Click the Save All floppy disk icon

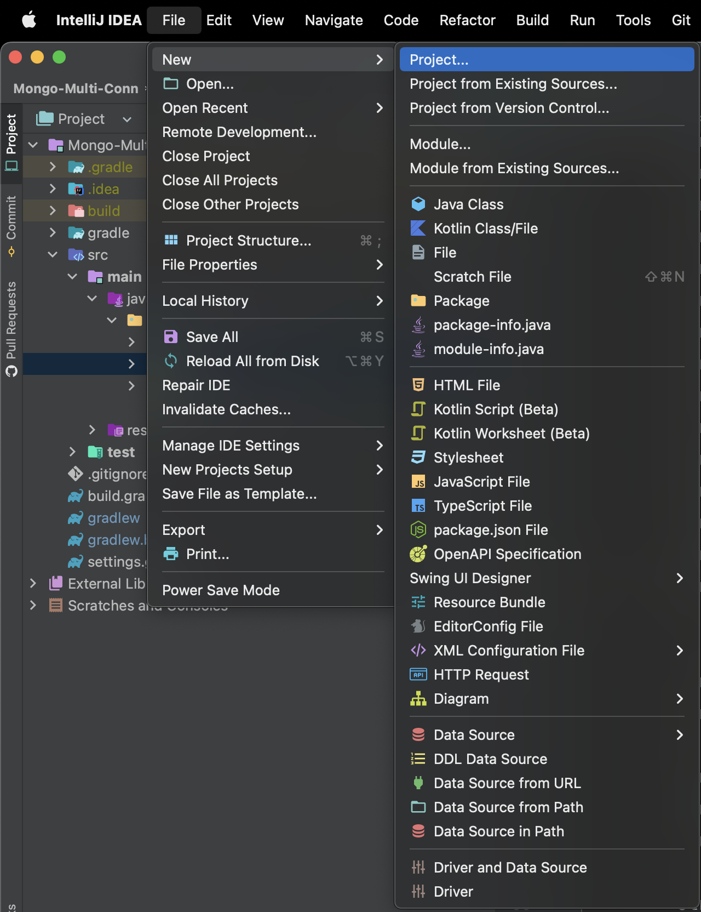pos(171,337)
